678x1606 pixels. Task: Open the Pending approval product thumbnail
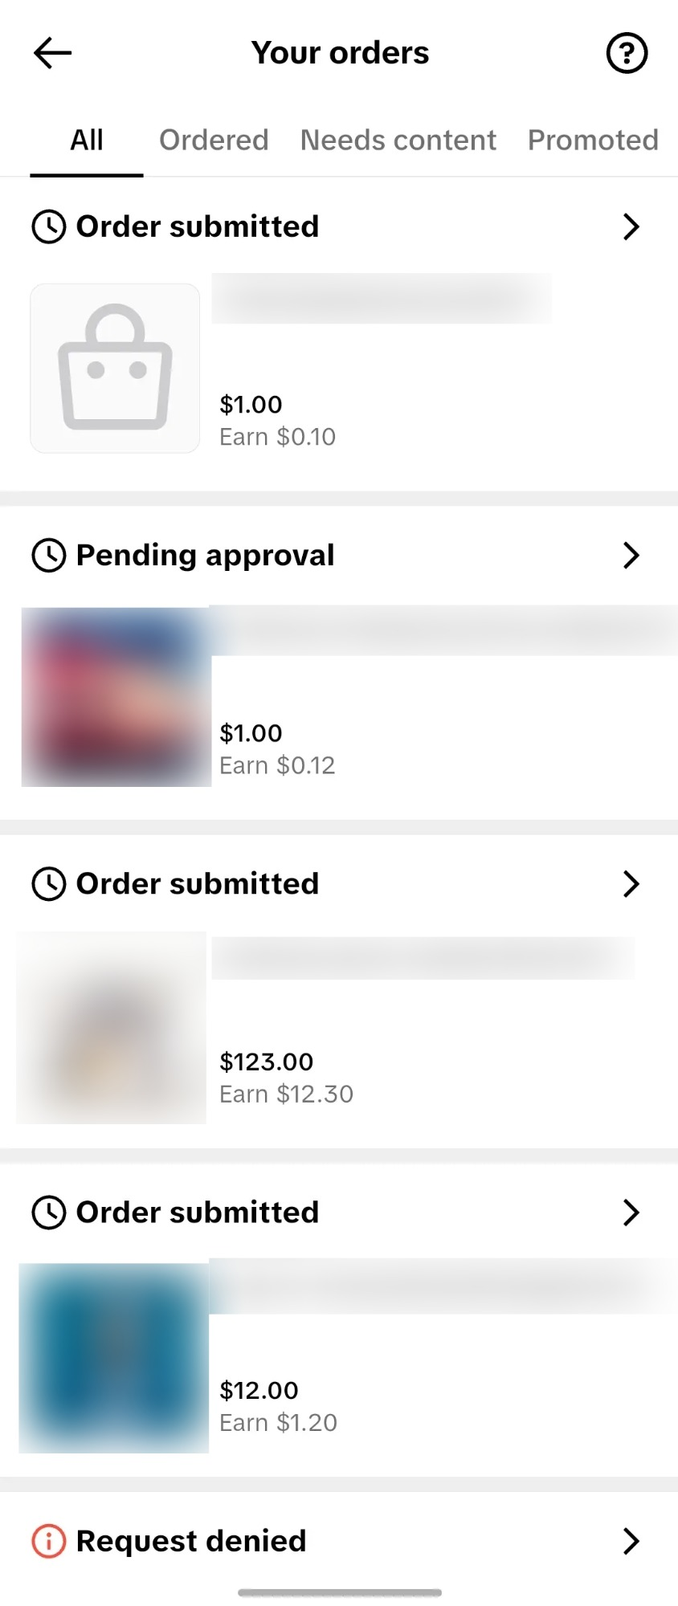tap(116, 697)
